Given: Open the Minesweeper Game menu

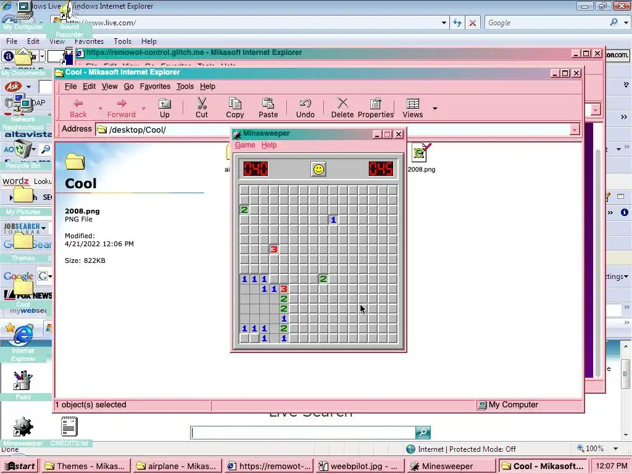Looking at the screenshot, I should 245,145.
